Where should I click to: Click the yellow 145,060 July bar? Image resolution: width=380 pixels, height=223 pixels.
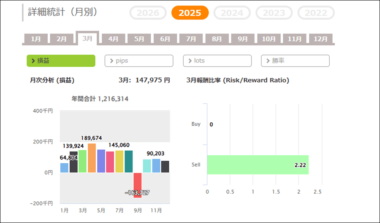coord(119,161)
